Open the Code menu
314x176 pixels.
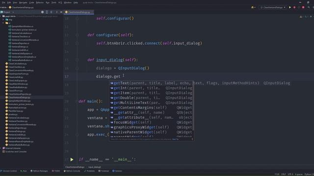(31, 2)
